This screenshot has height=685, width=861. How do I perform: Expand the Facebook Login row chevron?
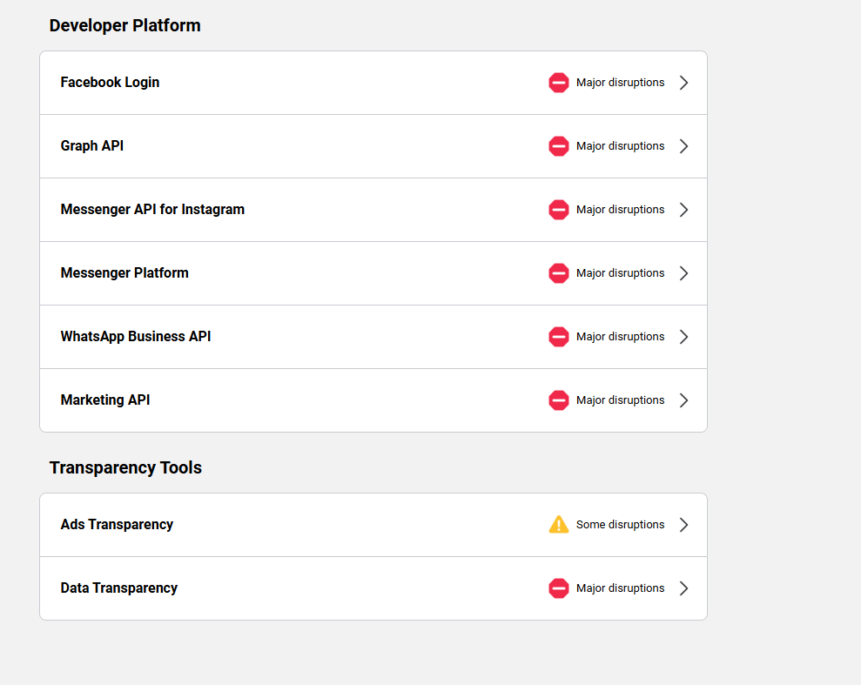pos(683,83)
